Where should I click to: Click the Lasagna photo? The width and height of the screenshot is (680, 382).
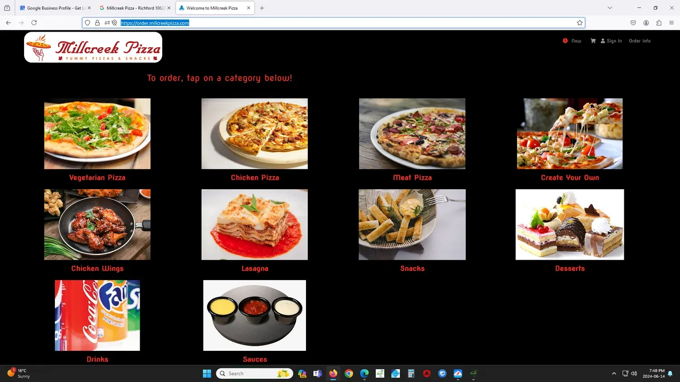(255, 224)
